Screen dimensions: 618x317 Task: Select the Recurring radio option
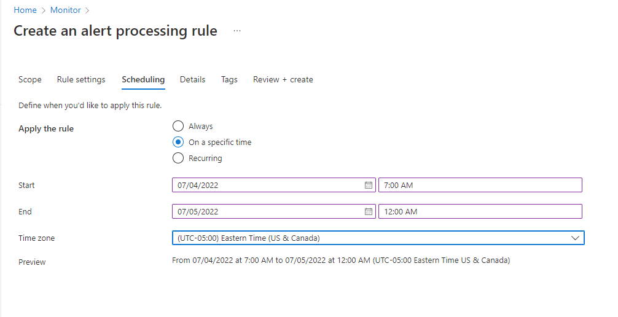click(178, 158)
